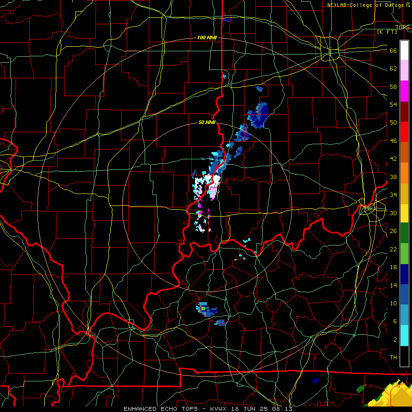The height and width of the screenshot is (412, 412).
Task: Click the 'NEXLAB-College of DuPage' credit text
Action: coord(365,5)
